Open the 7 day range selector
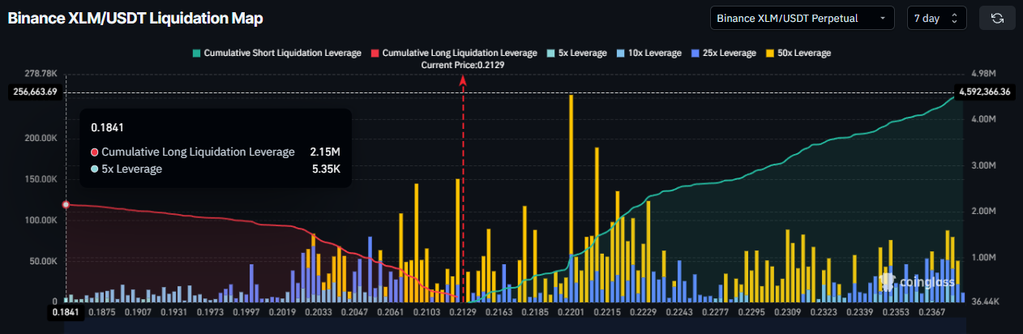The image size is (1023, 334). [x=936, y=18]
